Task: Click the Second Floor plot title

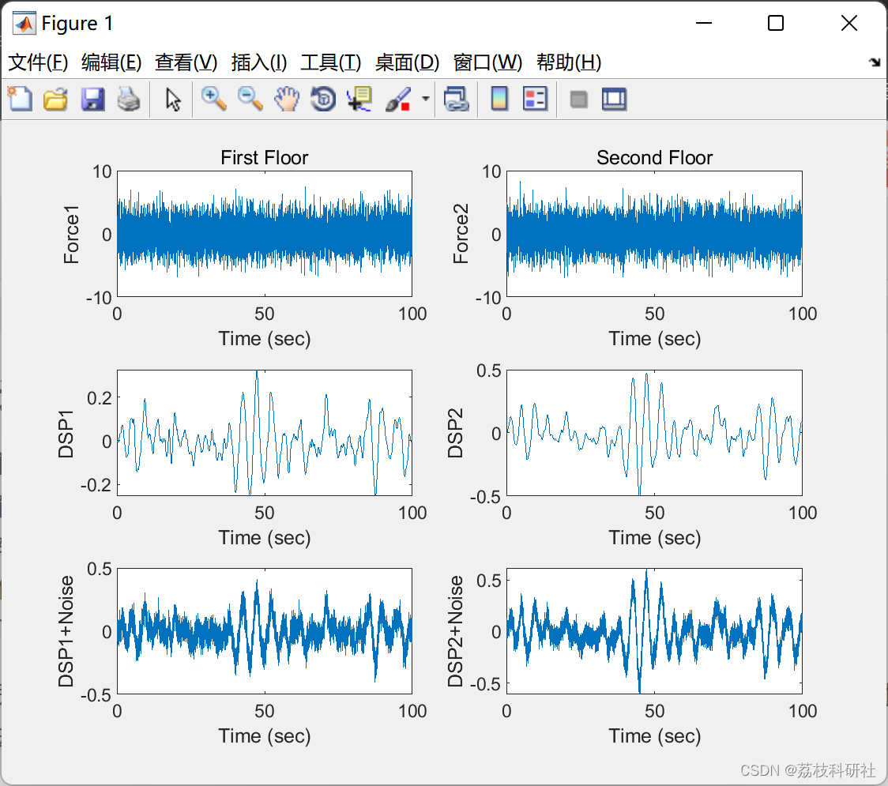Action: 655,157
